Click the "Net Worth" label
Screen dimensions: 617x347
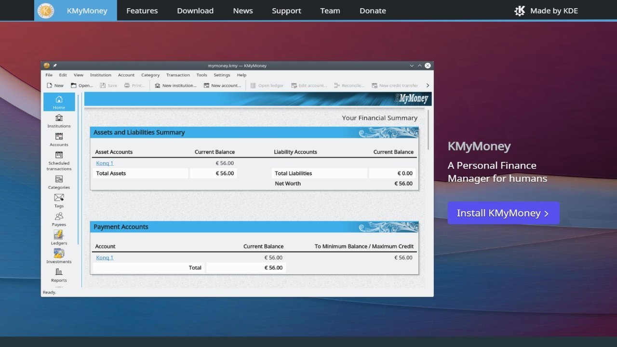pyautogui.click(x=288, y=184)
